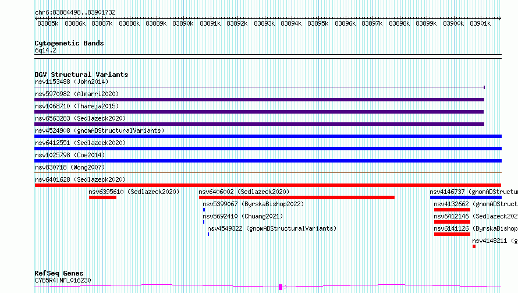The height and width of the screenshot is (293, 518).
Task: Select the nsv6141126 red bar
Action: click(452, 234)
